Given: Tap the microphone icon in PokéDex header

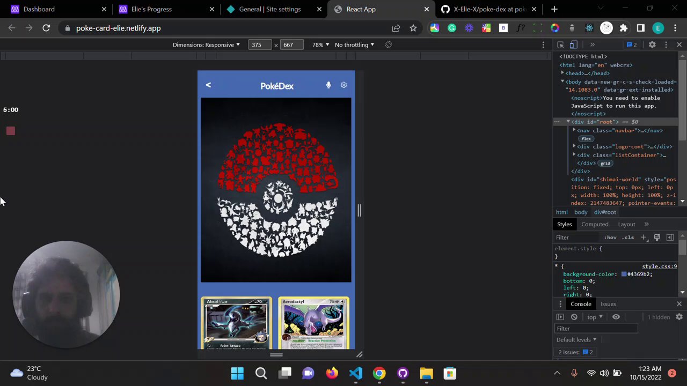Looking at the screenshot, I should [328, 85].
